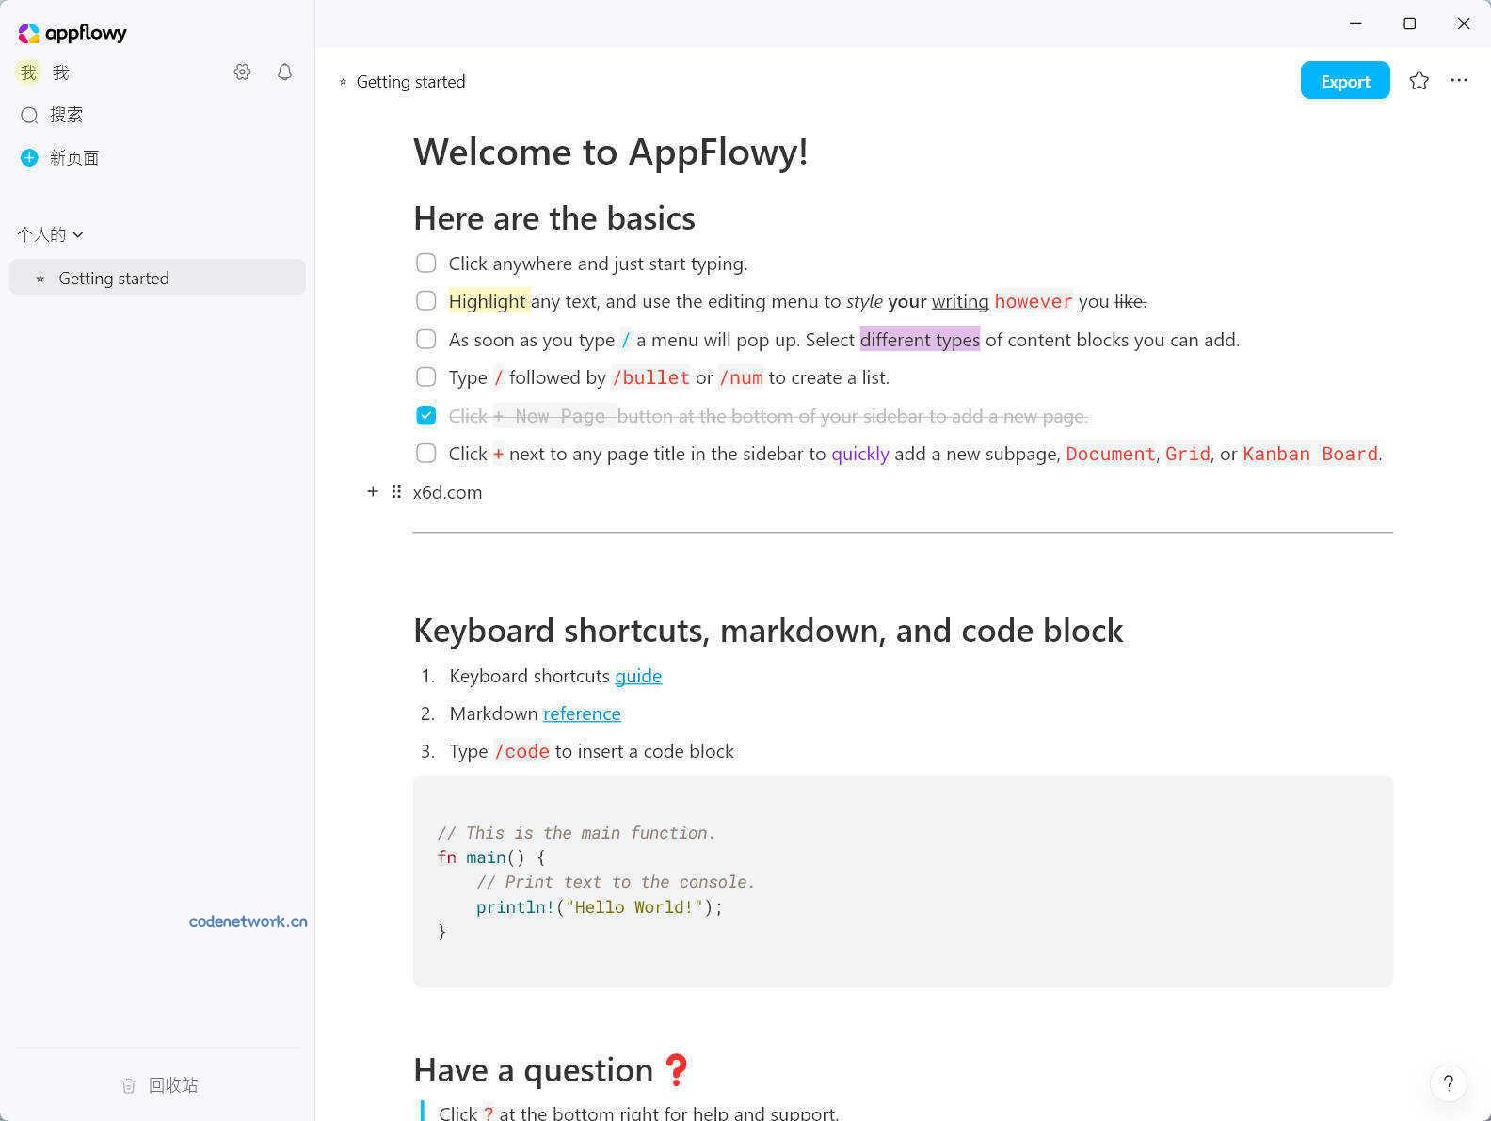
Task: Click the purple 'quickly' word
Action: coord(860,454)
